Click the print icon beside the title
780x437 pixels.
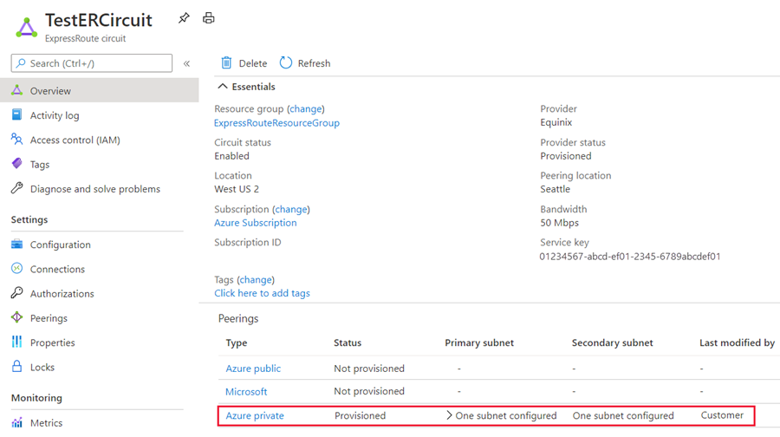208,18
